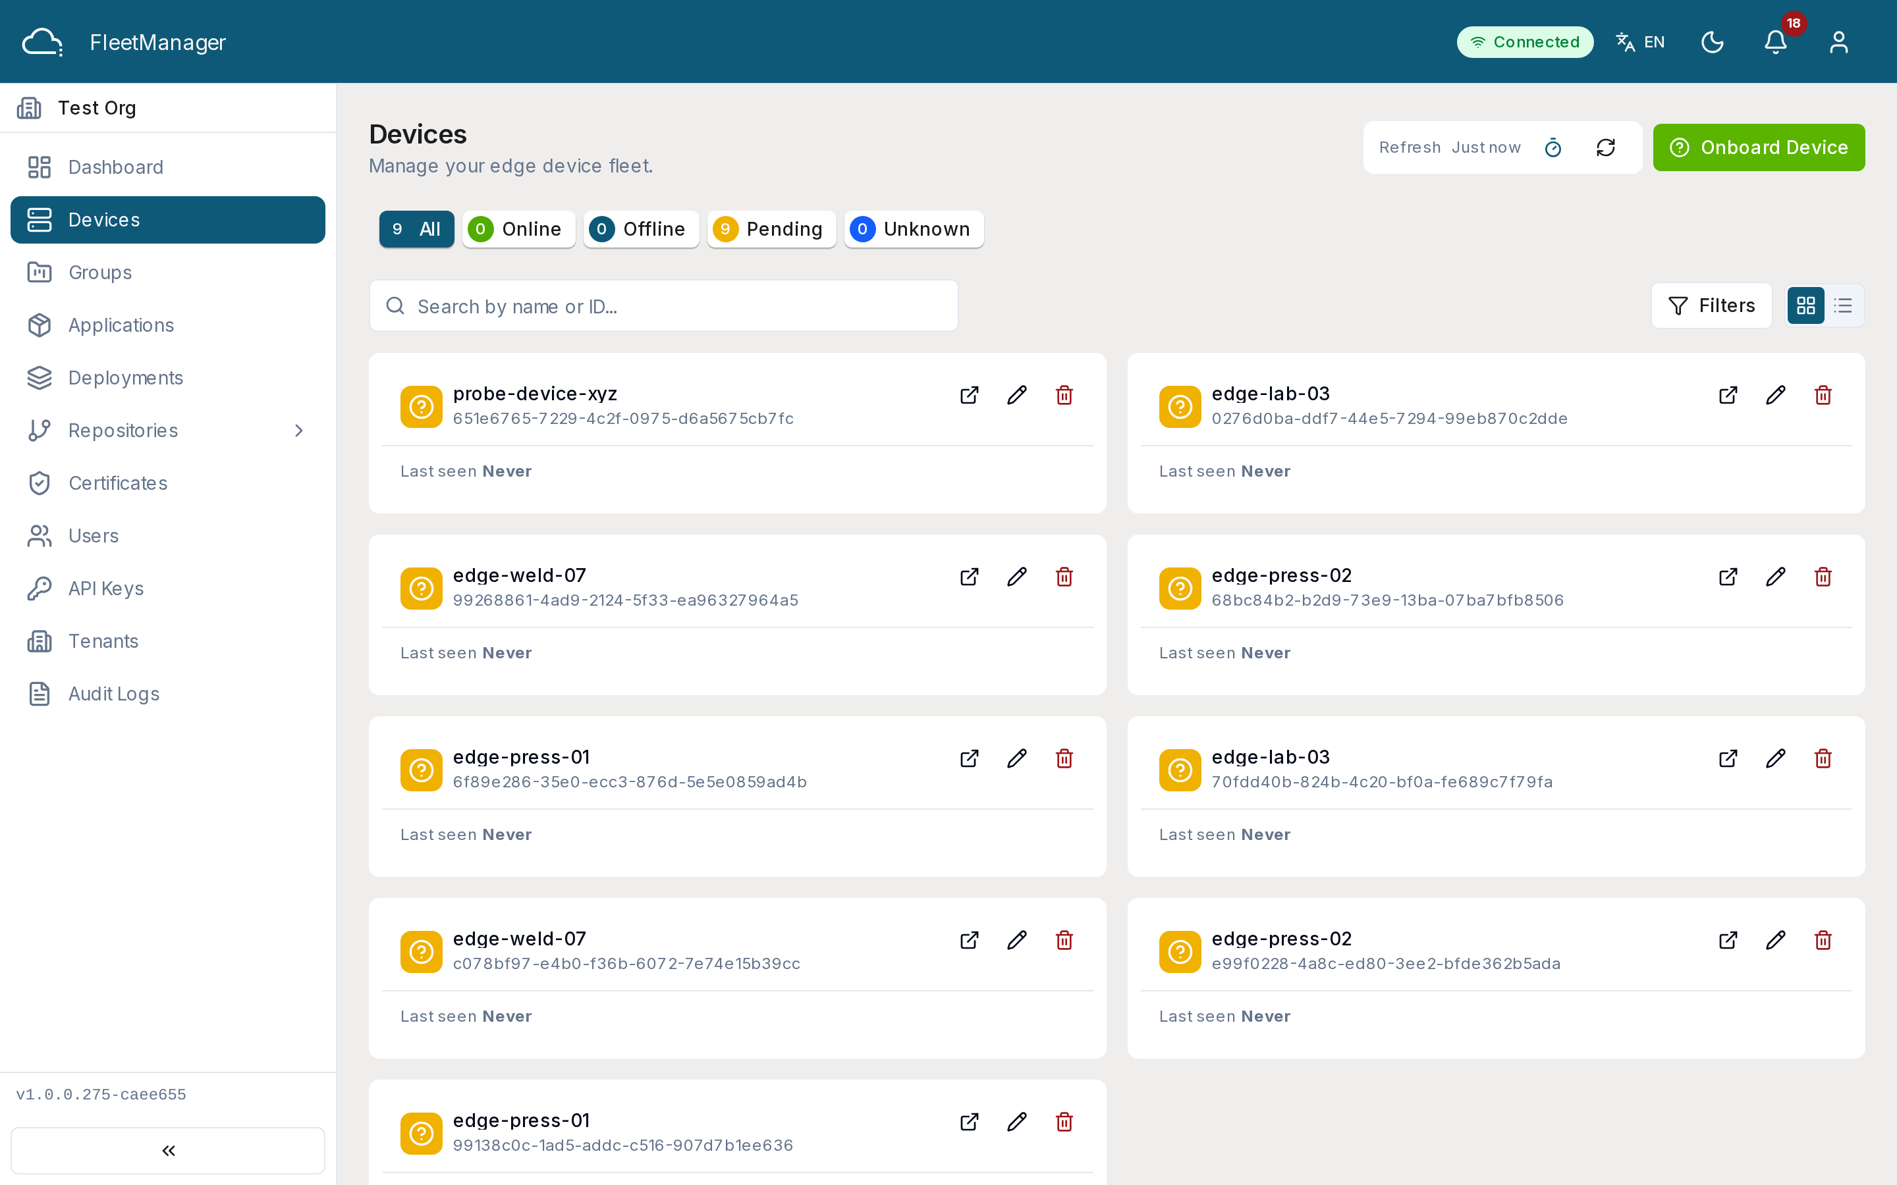
Task: Open Groups in the sidebar
Action: point(168,272)
